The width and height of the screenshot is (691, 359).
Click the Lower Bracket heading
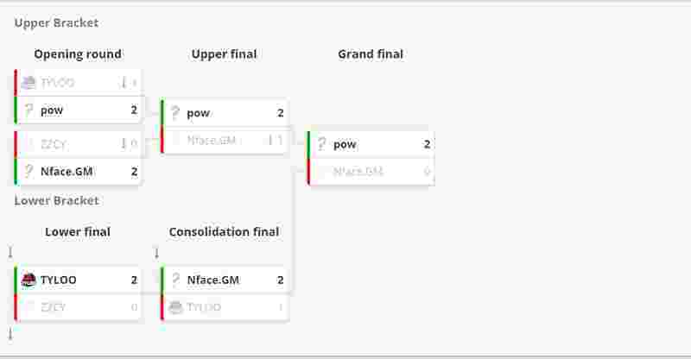[56, 200]
